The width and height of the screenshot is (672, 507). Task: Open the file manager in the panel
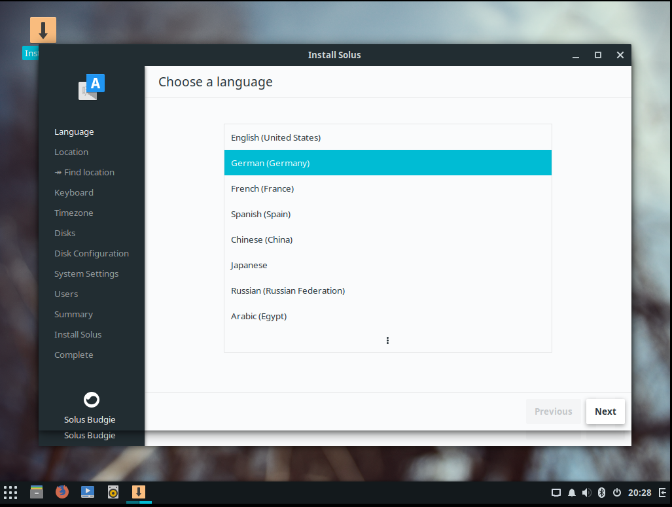[37, 492]
